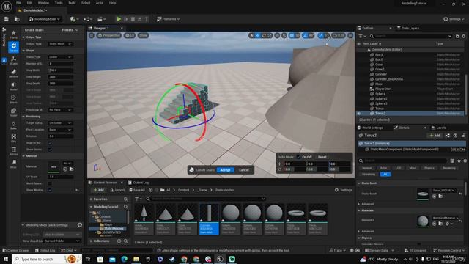Click the Step Width value field
This screenshot has width=469, height=264.
(60, 70)
